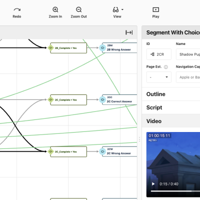Open the View glasses menu
This screenshot has height=200, width=200.
pyautogui.click(x=118, y=9)
